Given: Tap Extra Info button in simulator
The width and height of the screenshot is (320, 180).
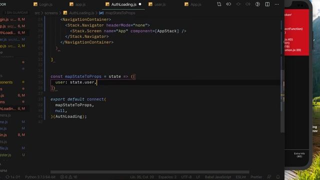Looking at the screenshot, I should point(299,155).
